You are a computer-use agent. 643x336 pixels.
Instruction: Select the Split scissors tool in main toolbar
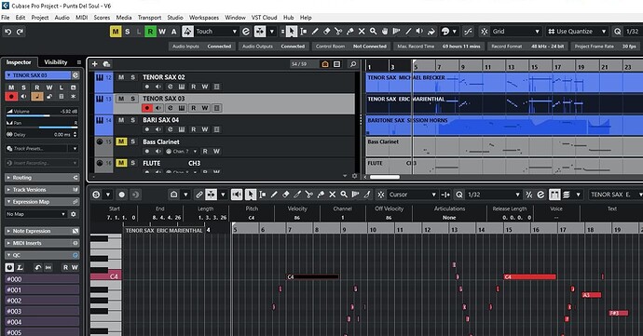[x=338, y=32]
